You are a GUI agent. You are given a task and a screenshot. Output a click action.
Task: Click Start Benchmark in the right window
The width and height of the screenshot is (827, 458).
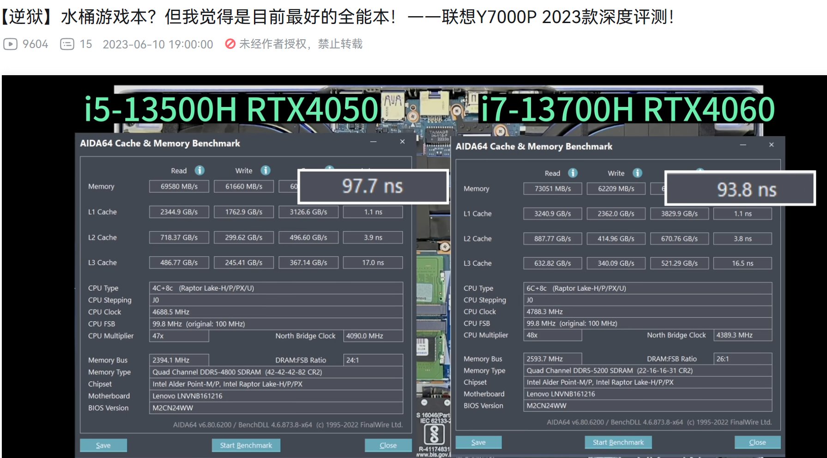point(618,442)
